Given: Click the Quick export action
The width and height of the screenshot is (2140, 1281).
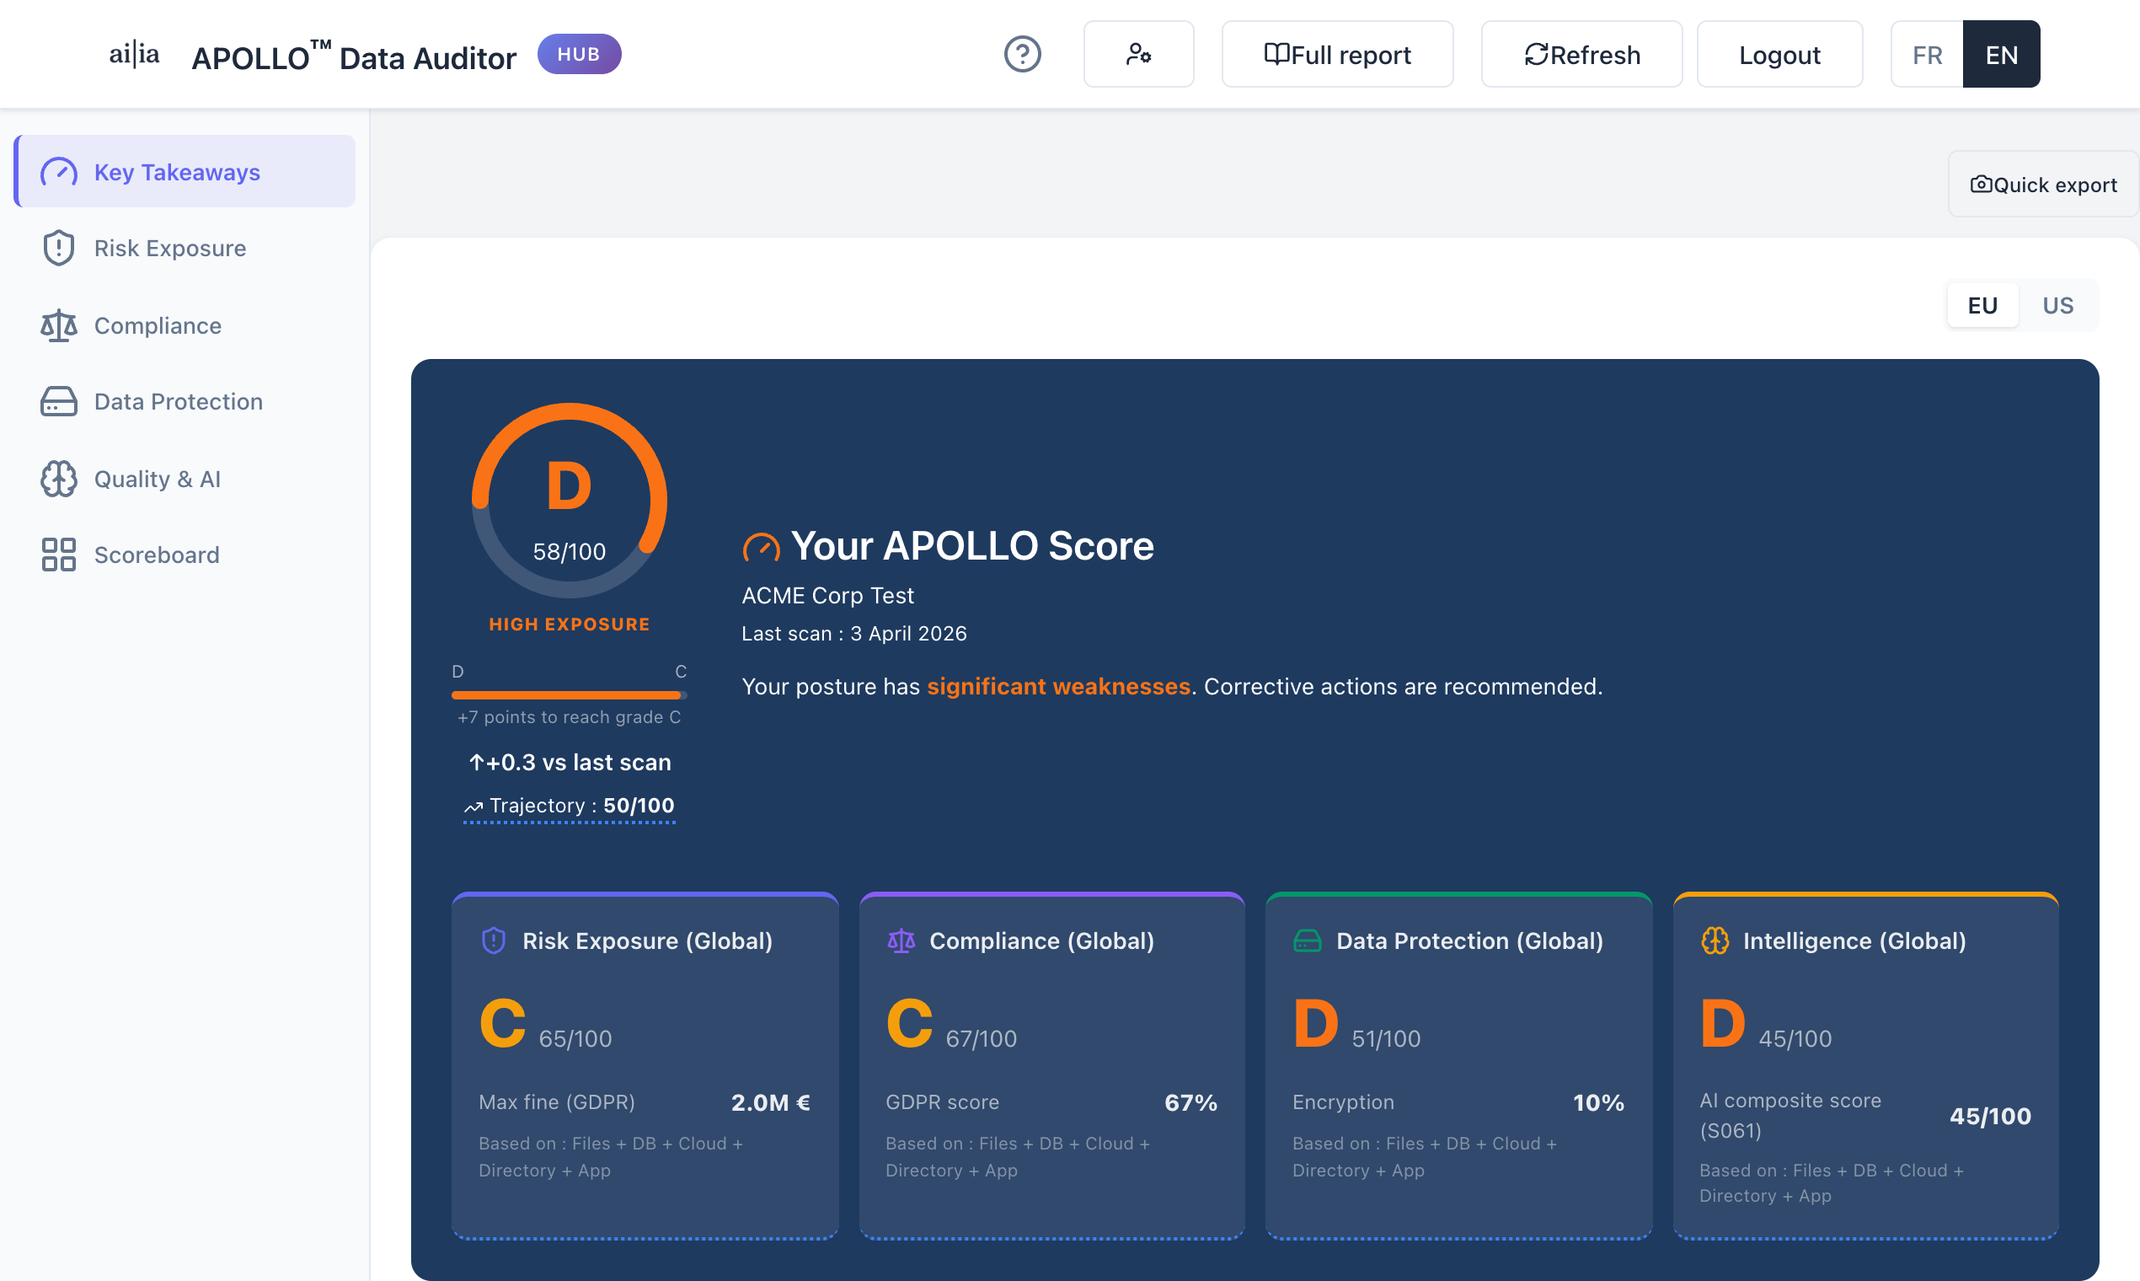Looking at the screenshot, I should (2042, 184).
